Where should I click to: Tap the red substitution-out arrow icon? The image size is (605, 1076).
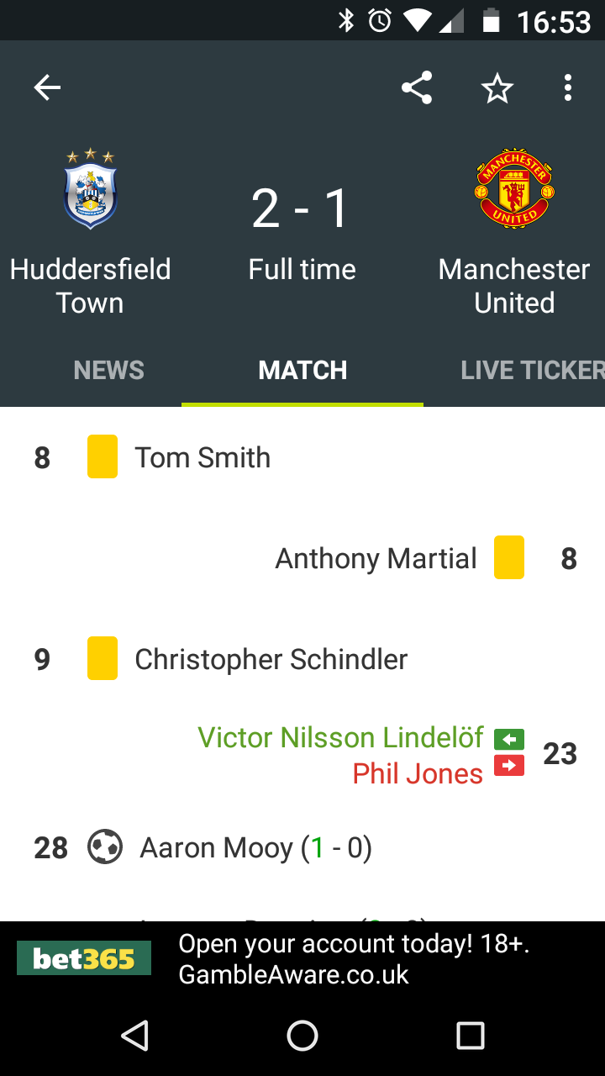509,766
